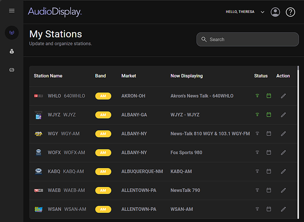
Task: Click the HELLO, THERESA greeting text
Action: (240, 12)
